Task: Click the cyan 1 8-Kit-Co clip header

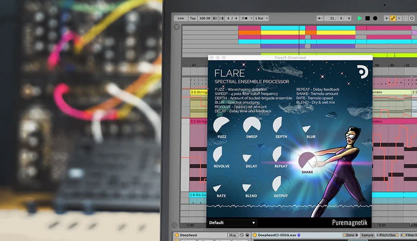Action: [x=199, y=195]
